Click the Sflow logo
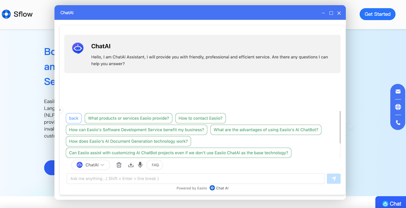This screenshot has width=406, height=208. tap(17, 14)
